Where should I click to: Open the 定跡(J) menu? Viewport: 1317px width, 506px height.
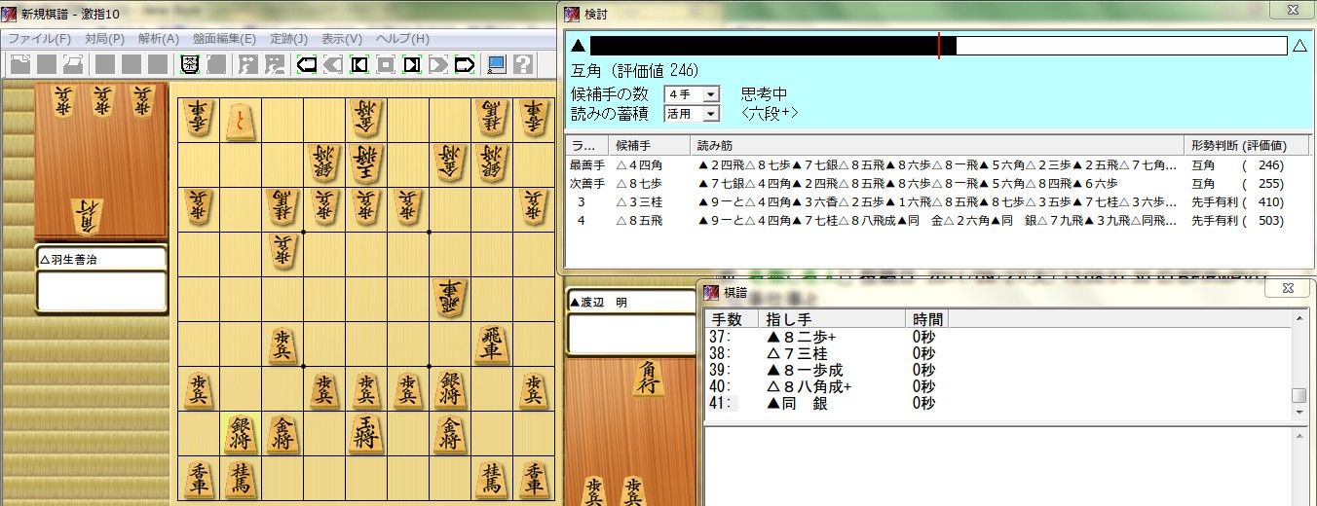288,39
